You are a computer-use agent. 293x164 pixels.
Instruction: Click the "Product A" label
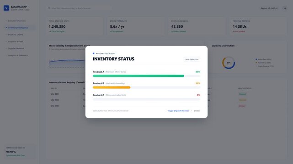pyautogui.click(x=98, y=72)
